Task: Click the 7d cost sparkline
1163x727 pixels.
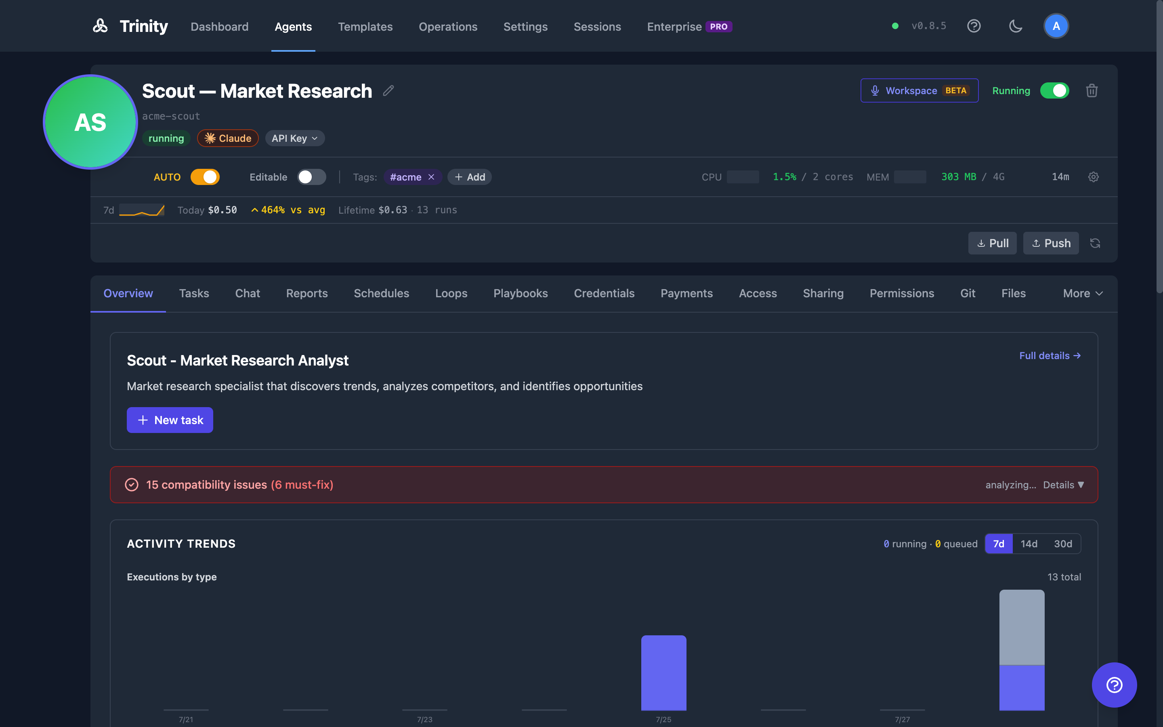Action: (142, 210)
